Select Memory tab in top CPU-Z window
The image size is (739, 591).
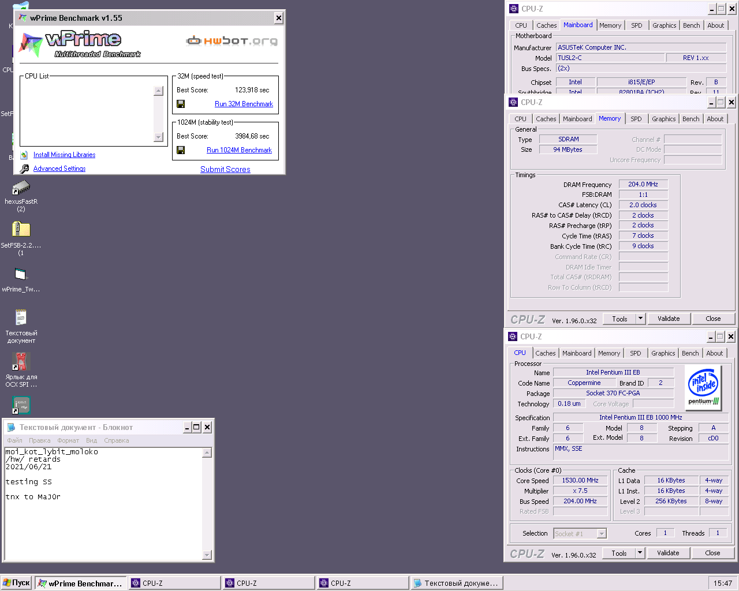click(x=610, y=25)
